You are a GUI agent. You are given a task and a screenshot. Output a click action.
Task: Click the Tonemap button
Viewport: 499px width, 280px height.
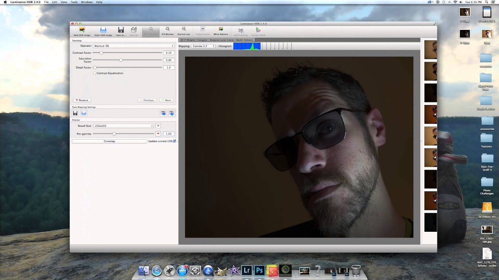(x=109, y=141)
